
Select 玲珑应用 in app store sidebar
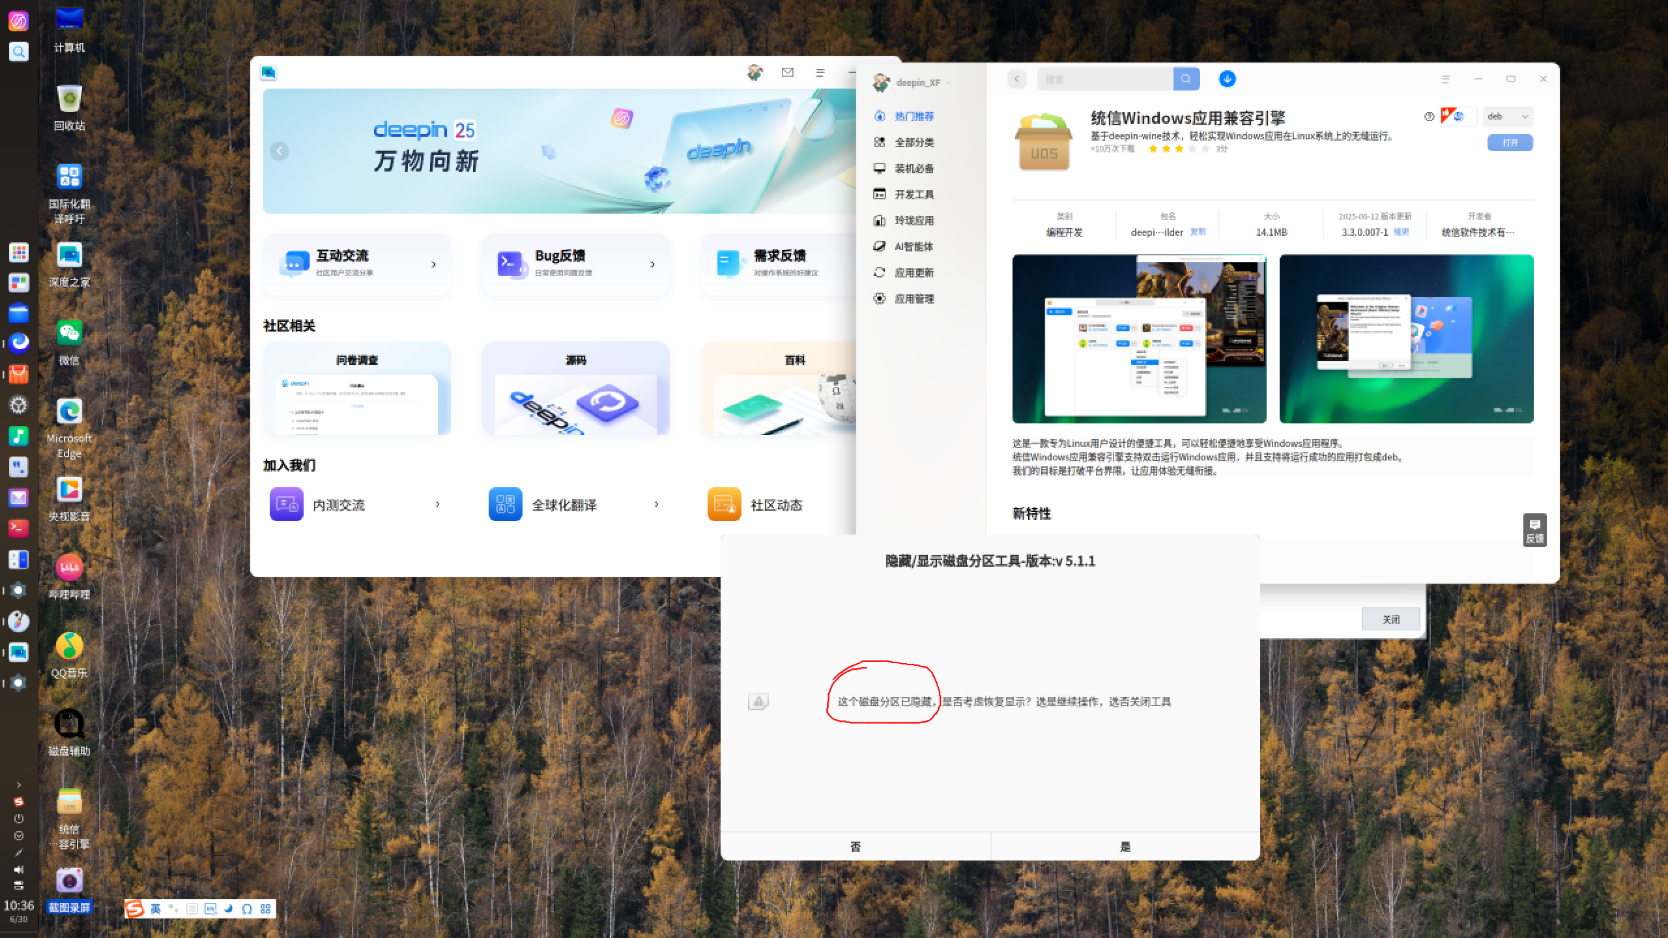[904, 221]
